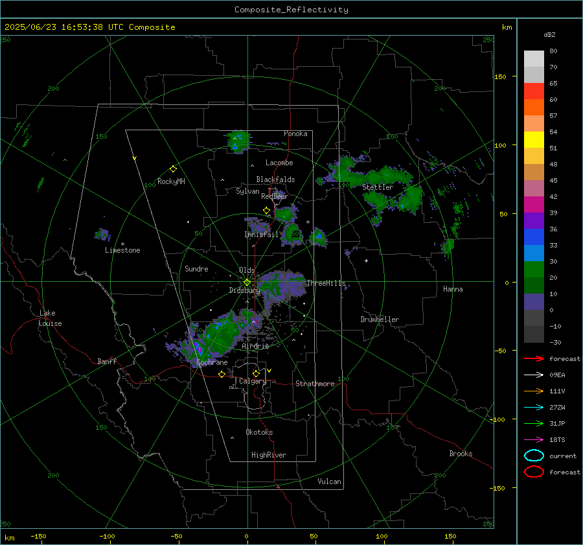583x545 pixels.
Task: Click the cyan current ellipse symbol
Action: pos(534,456)
